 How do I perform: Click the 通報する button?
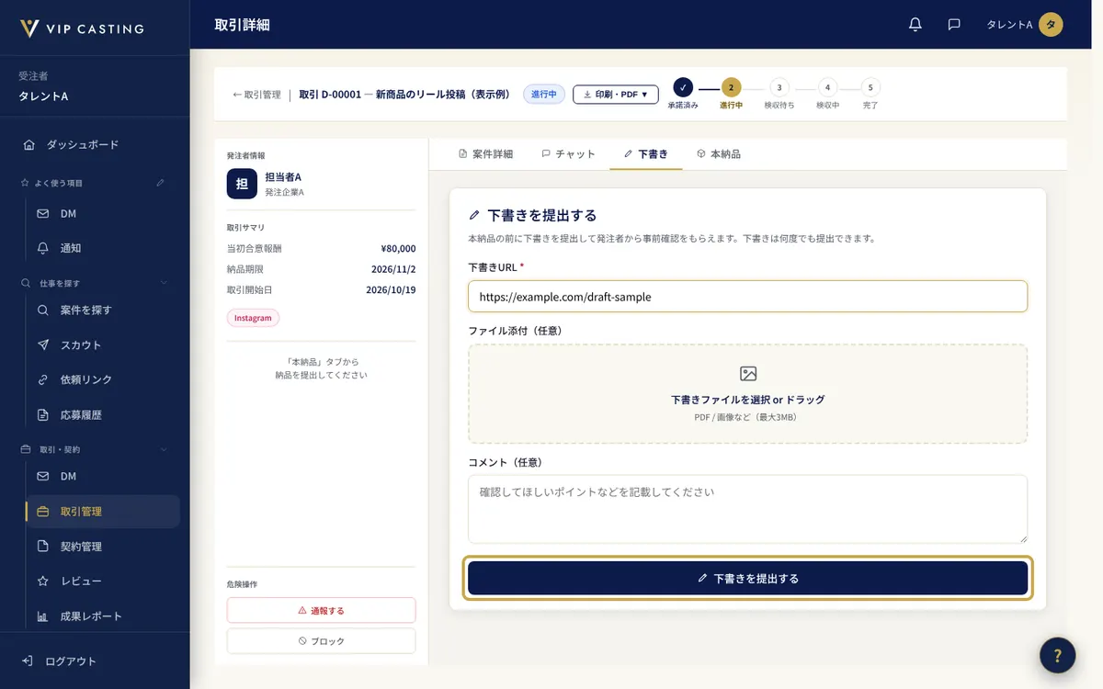tap(321, 610)
